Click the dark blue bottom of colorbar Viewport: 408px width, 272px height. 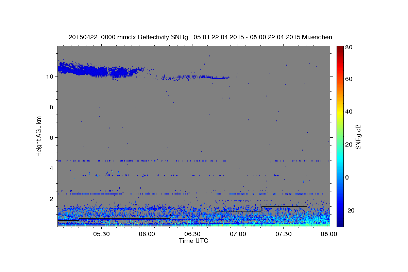tap(340, 224)
